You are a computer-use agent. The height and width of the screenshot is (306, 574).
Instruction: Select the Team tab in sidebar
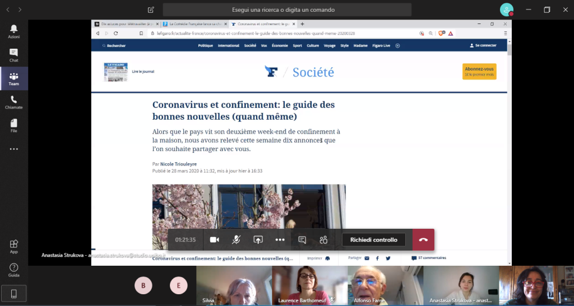(14, 78)
